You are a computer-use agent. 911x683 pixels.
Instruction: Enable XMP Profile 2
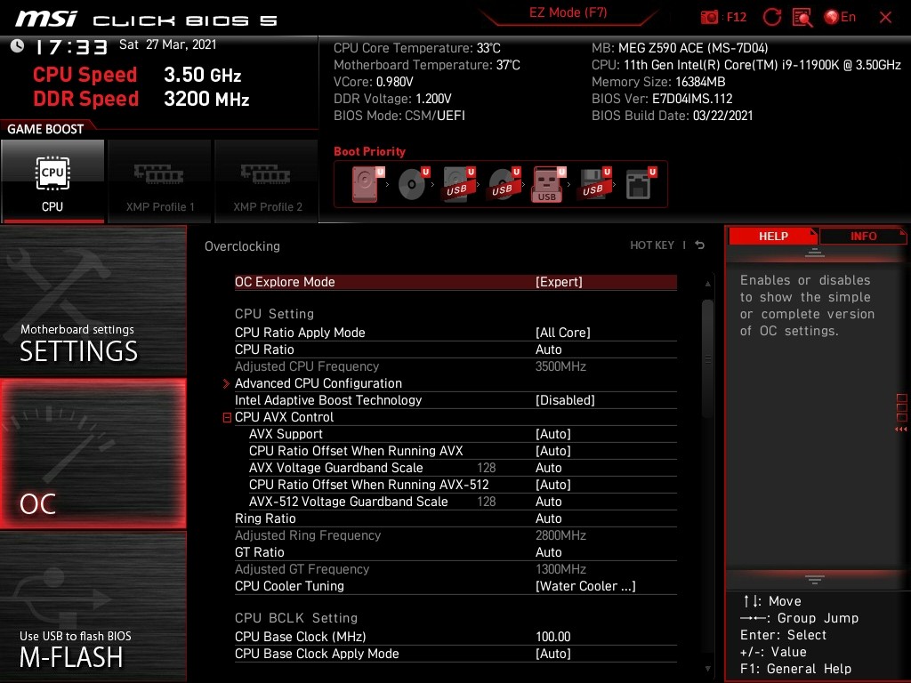click(x=267, y=181)
